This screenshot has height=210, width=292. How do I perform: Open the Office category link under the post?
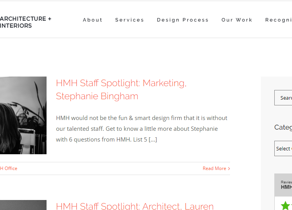(x=8, y=168)
